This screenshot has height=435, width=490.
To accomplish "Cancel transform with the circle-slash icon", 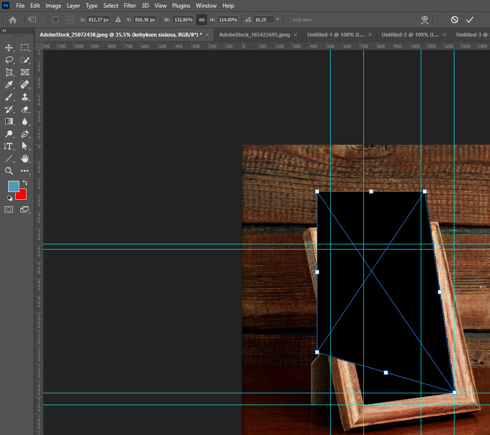I will [454, 20].
